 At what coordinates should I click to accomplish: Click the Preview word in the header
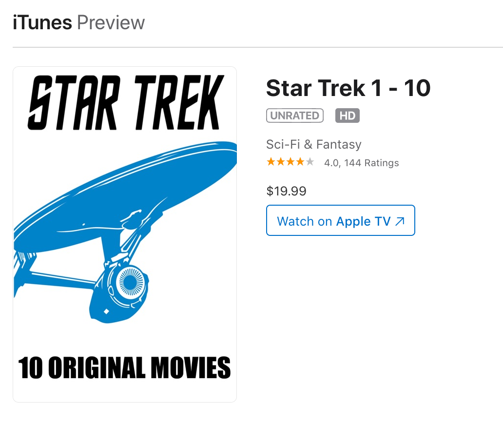[x=111, y=23]
